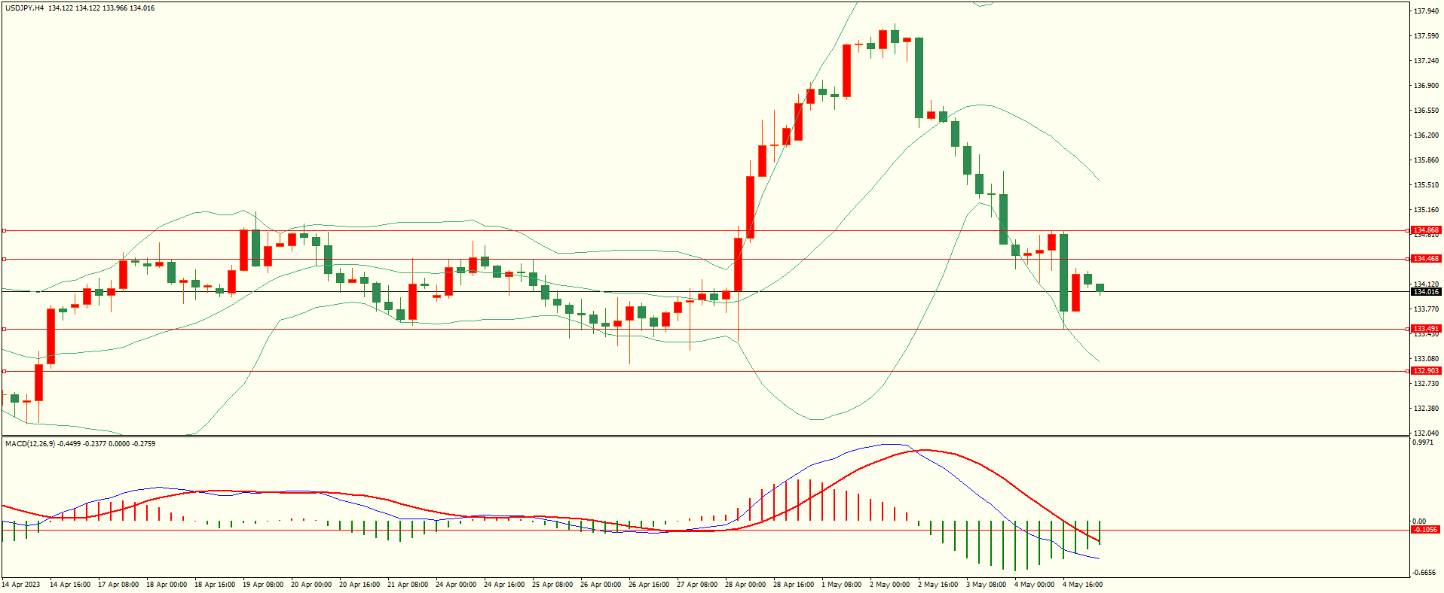The image size is (1444, 593).
Task: Click the 136.900 price axis label
Action: 1427,86
